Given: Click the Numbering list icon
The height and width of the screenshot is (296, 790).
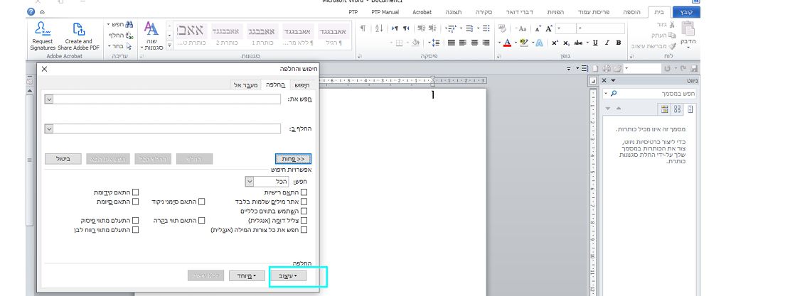Looking at the screenshot, I should pos(469,28).
